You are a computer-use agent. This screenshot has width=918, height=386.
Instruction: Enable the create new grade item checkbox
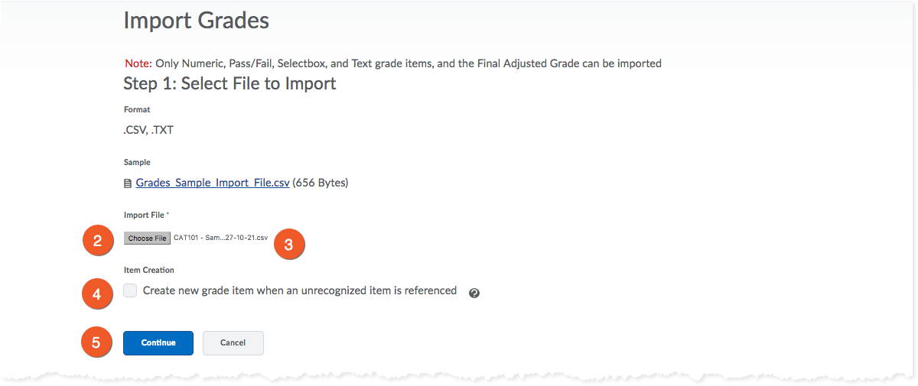coord(131,290)
